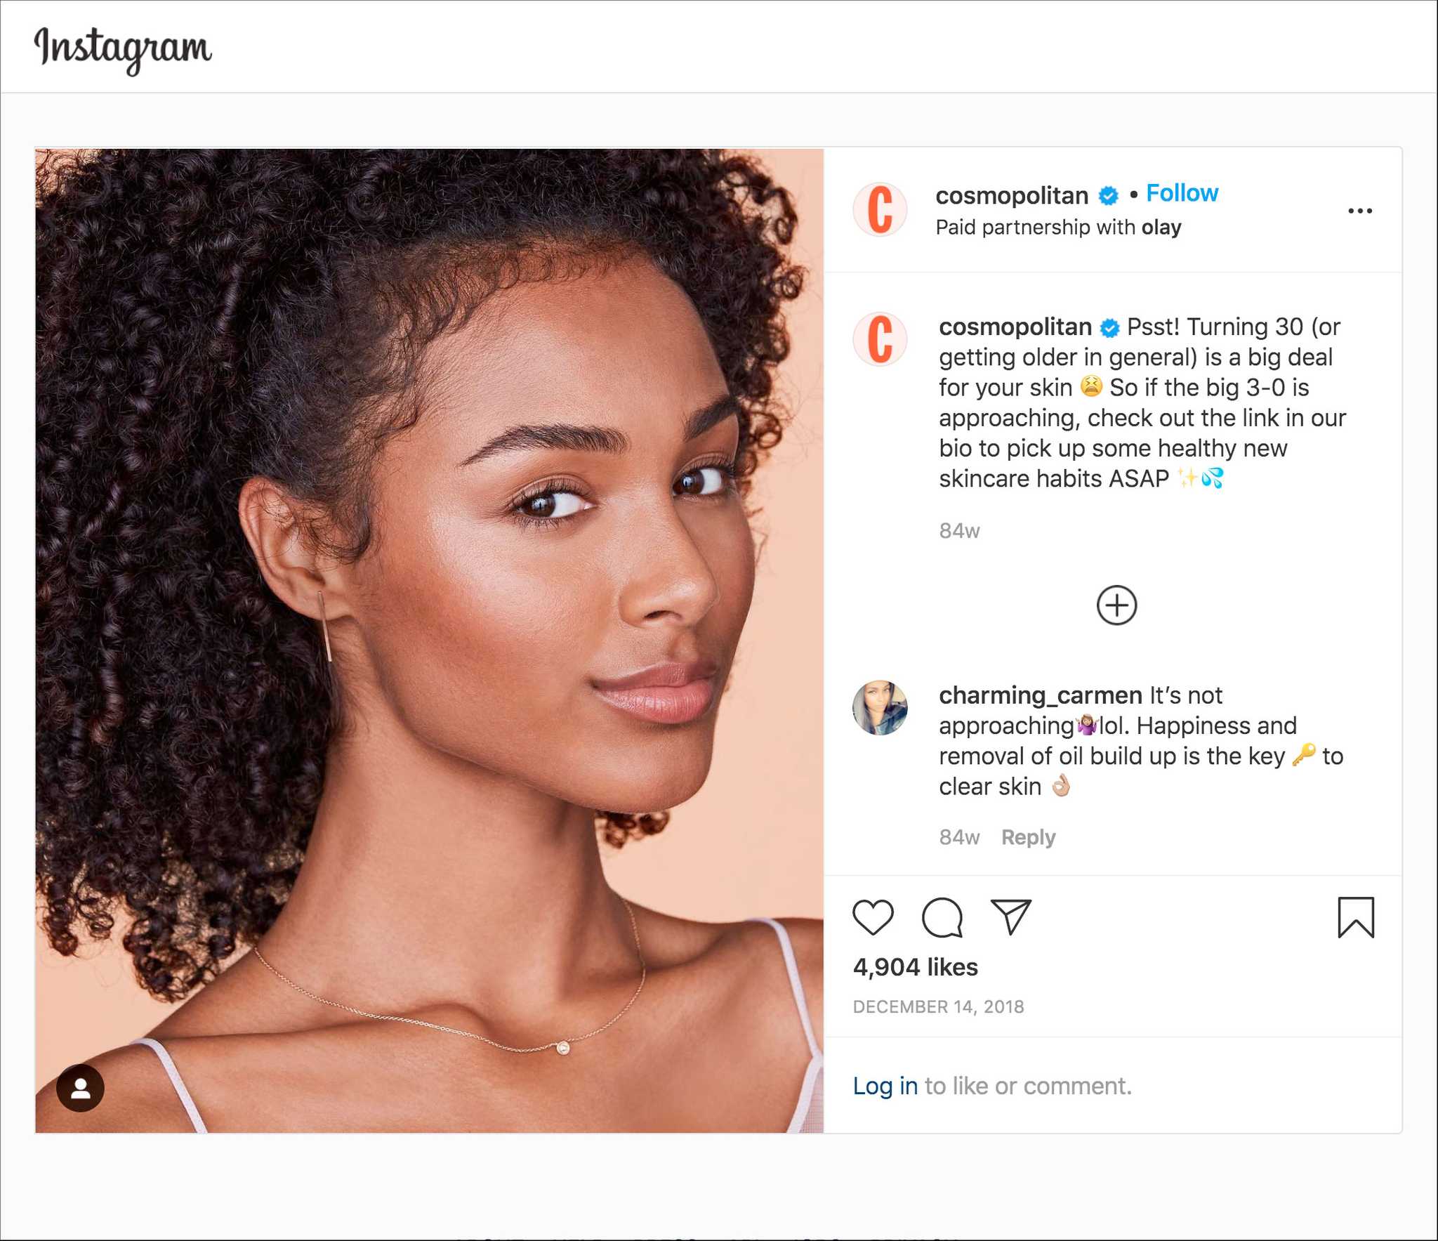The image size is (1438, 1241).
Task: Show tagged people icon on photo
Action: pos(81,1088)
